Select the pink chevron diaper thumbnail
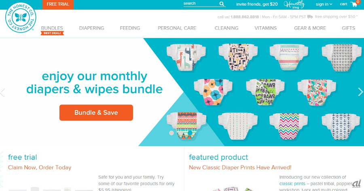 click(x=288, y=126)
